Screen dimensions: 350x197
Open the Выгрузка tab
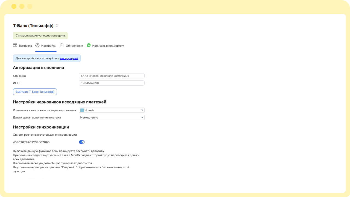[x=22, y=46]
